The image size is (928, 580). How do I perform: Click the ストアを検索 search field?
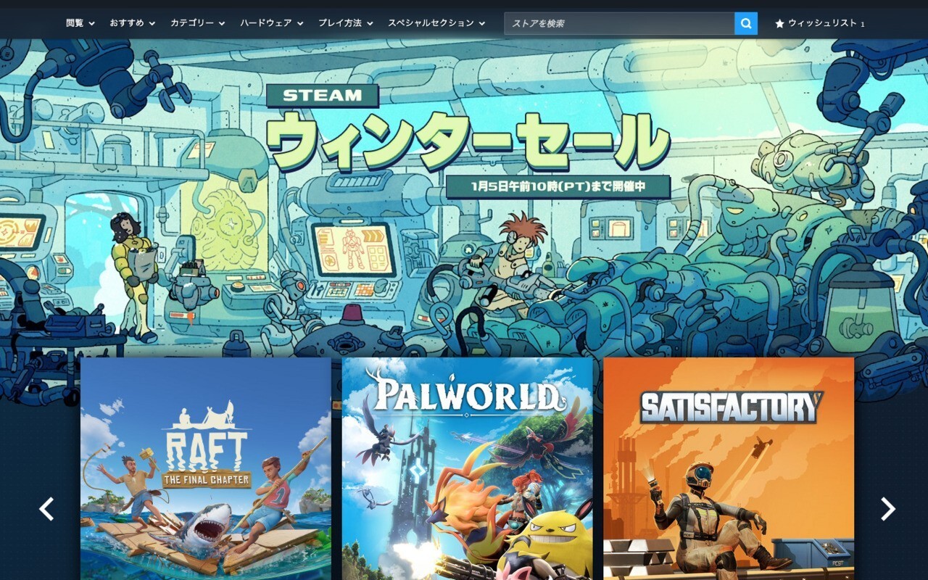(619, 23)
